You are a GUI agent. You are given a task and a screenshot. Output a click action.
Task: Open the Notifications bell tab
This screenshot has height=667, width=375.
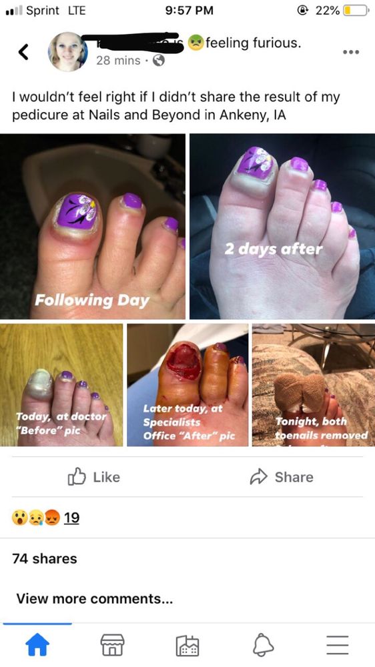click(263, 645)
